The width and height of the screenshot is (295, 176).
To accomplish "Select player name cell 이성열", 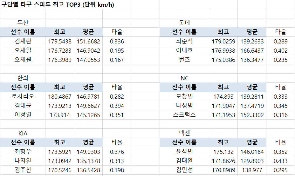I will pyautogui.click(x=23, y=115).
